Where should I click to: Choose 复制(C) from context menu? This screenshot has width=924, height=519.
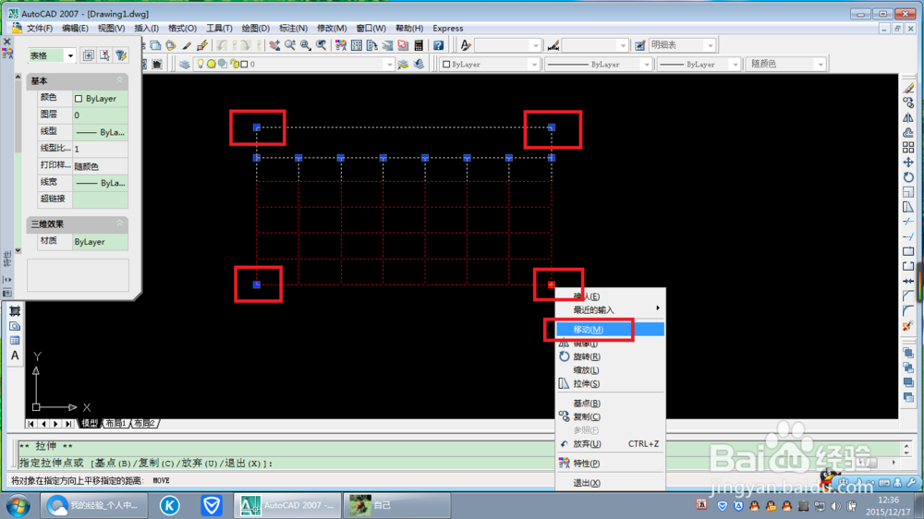tap(611, 416)
